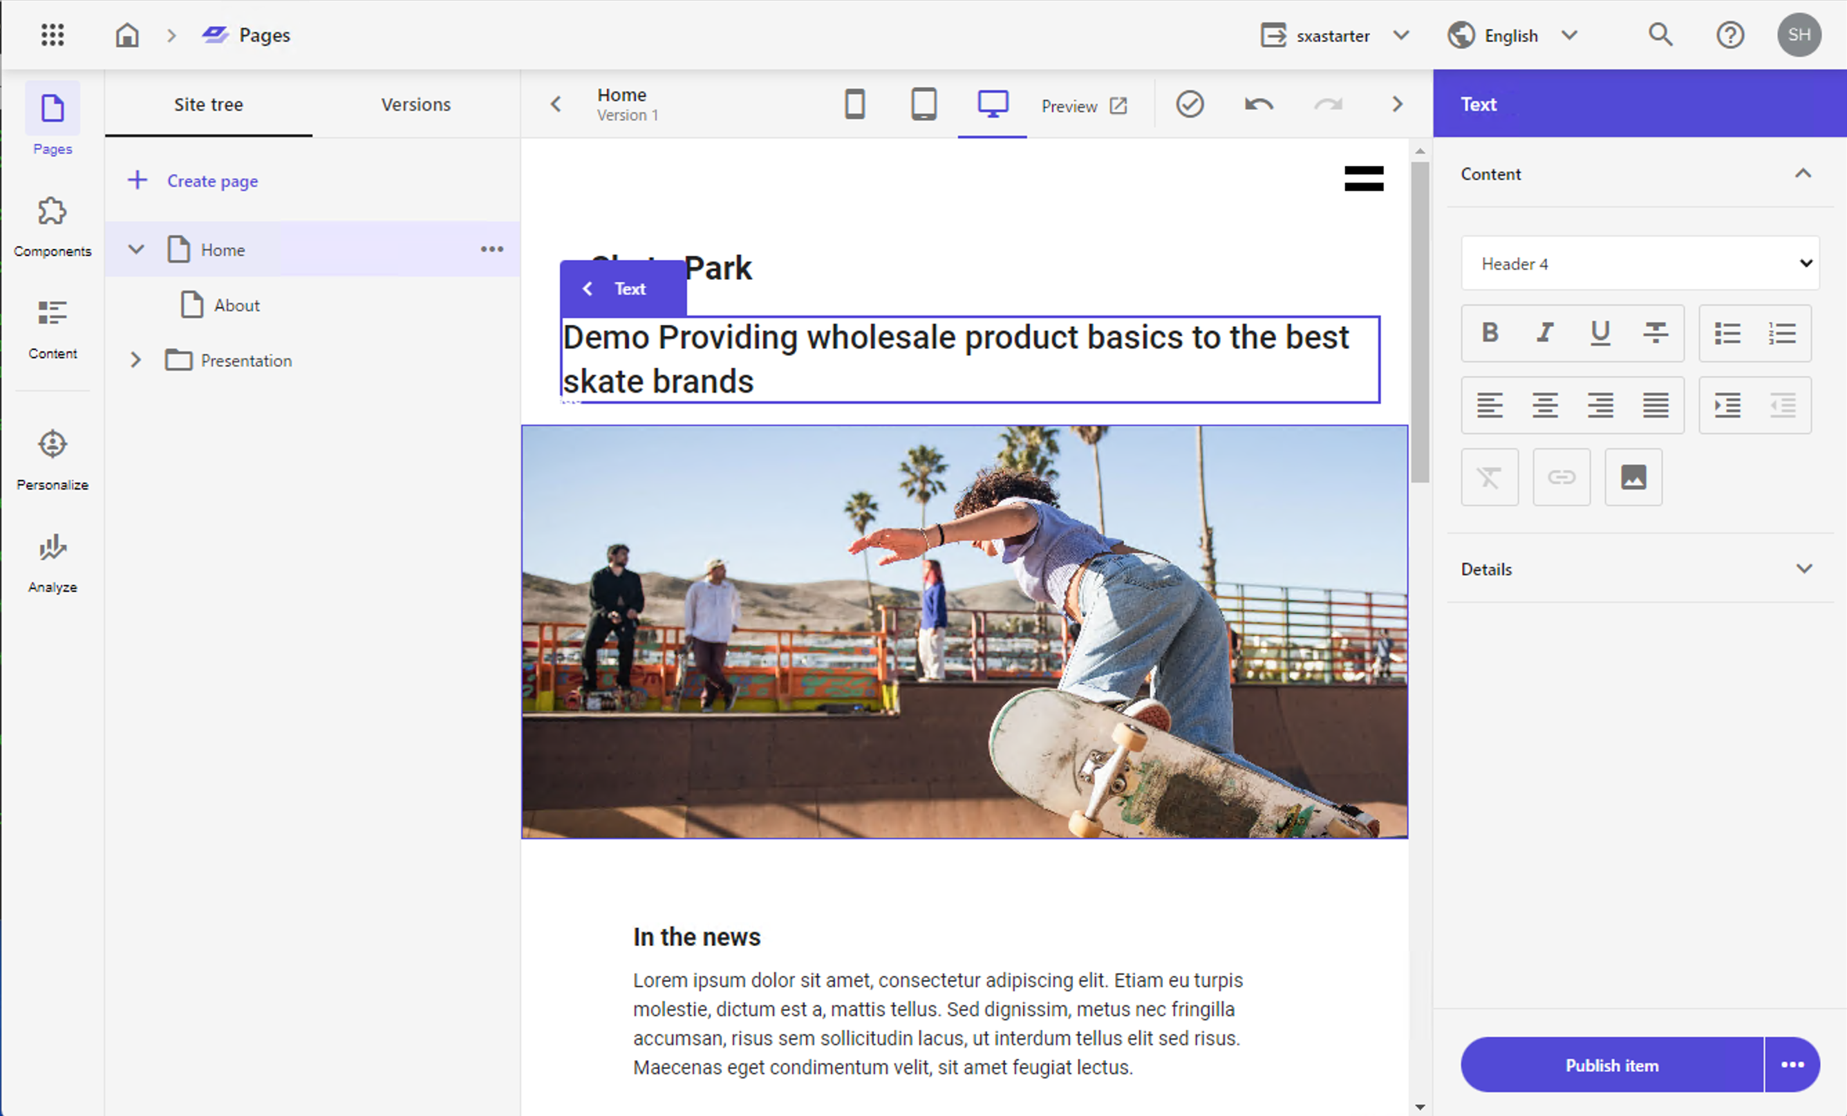
Task: Select the Presentation folder
Action: point(229,360)
